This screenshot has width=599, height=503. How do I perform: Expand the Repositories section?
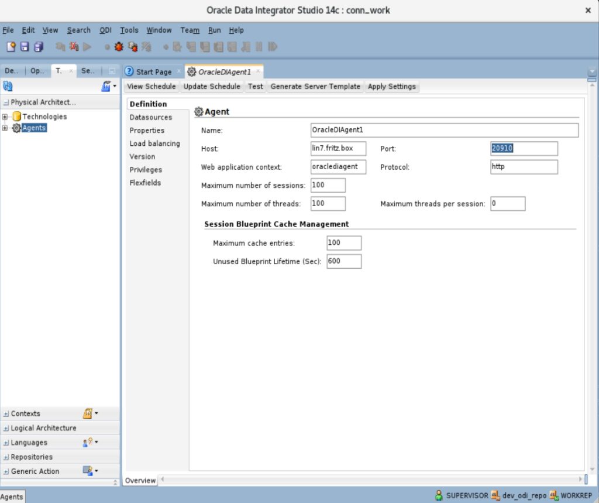[6, 457]
